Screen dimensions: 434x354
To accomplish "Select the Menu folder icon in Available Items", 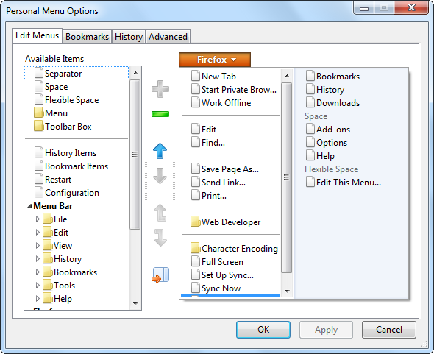I will (x=39, y=113).
